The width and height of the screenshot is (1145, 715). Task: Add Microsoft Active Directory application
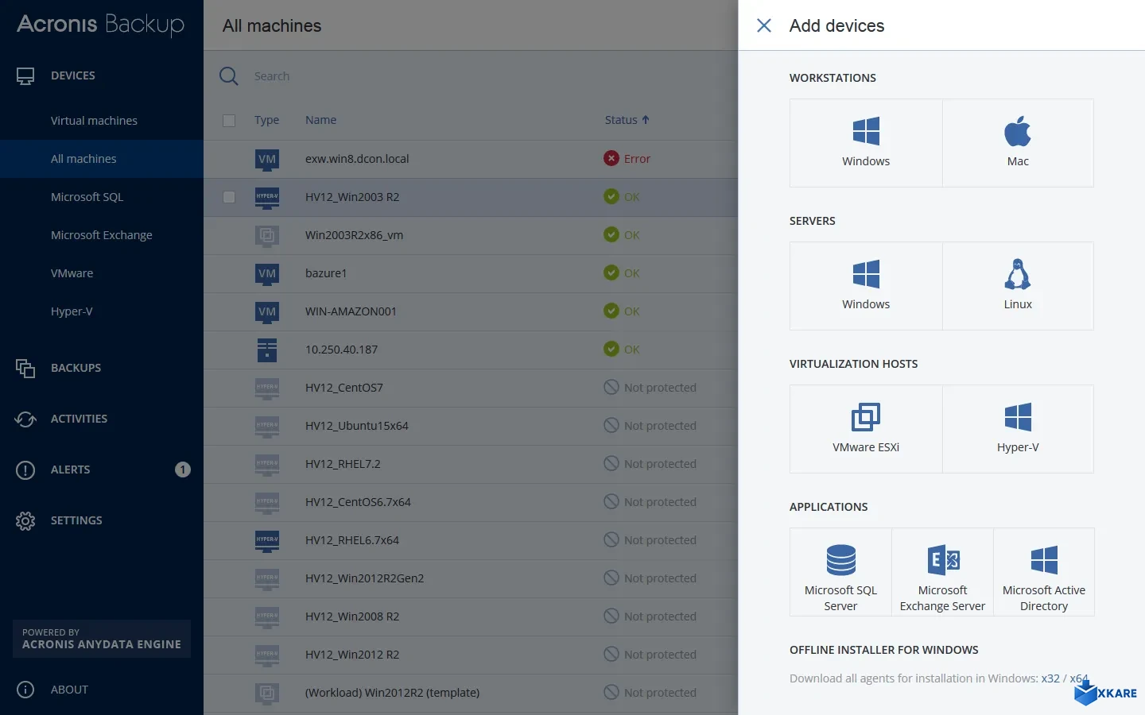pyautogui.click(x=1044, y=572)
